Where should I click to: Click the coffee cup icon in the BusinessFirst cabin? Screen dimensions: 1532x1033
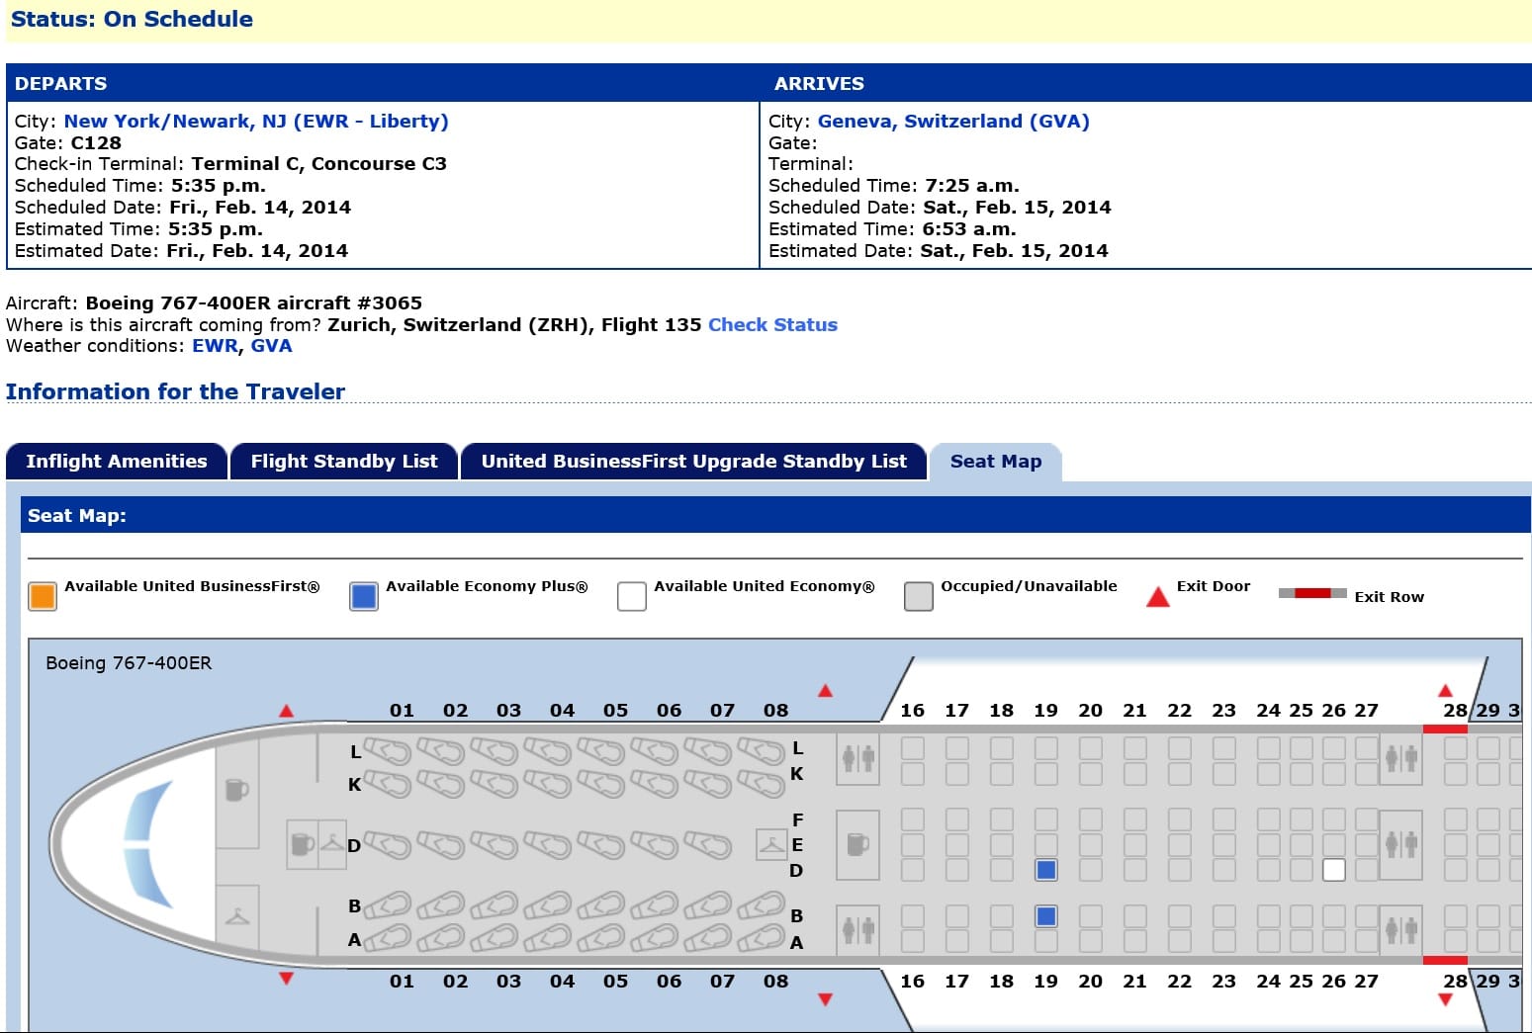coord(236,791)
